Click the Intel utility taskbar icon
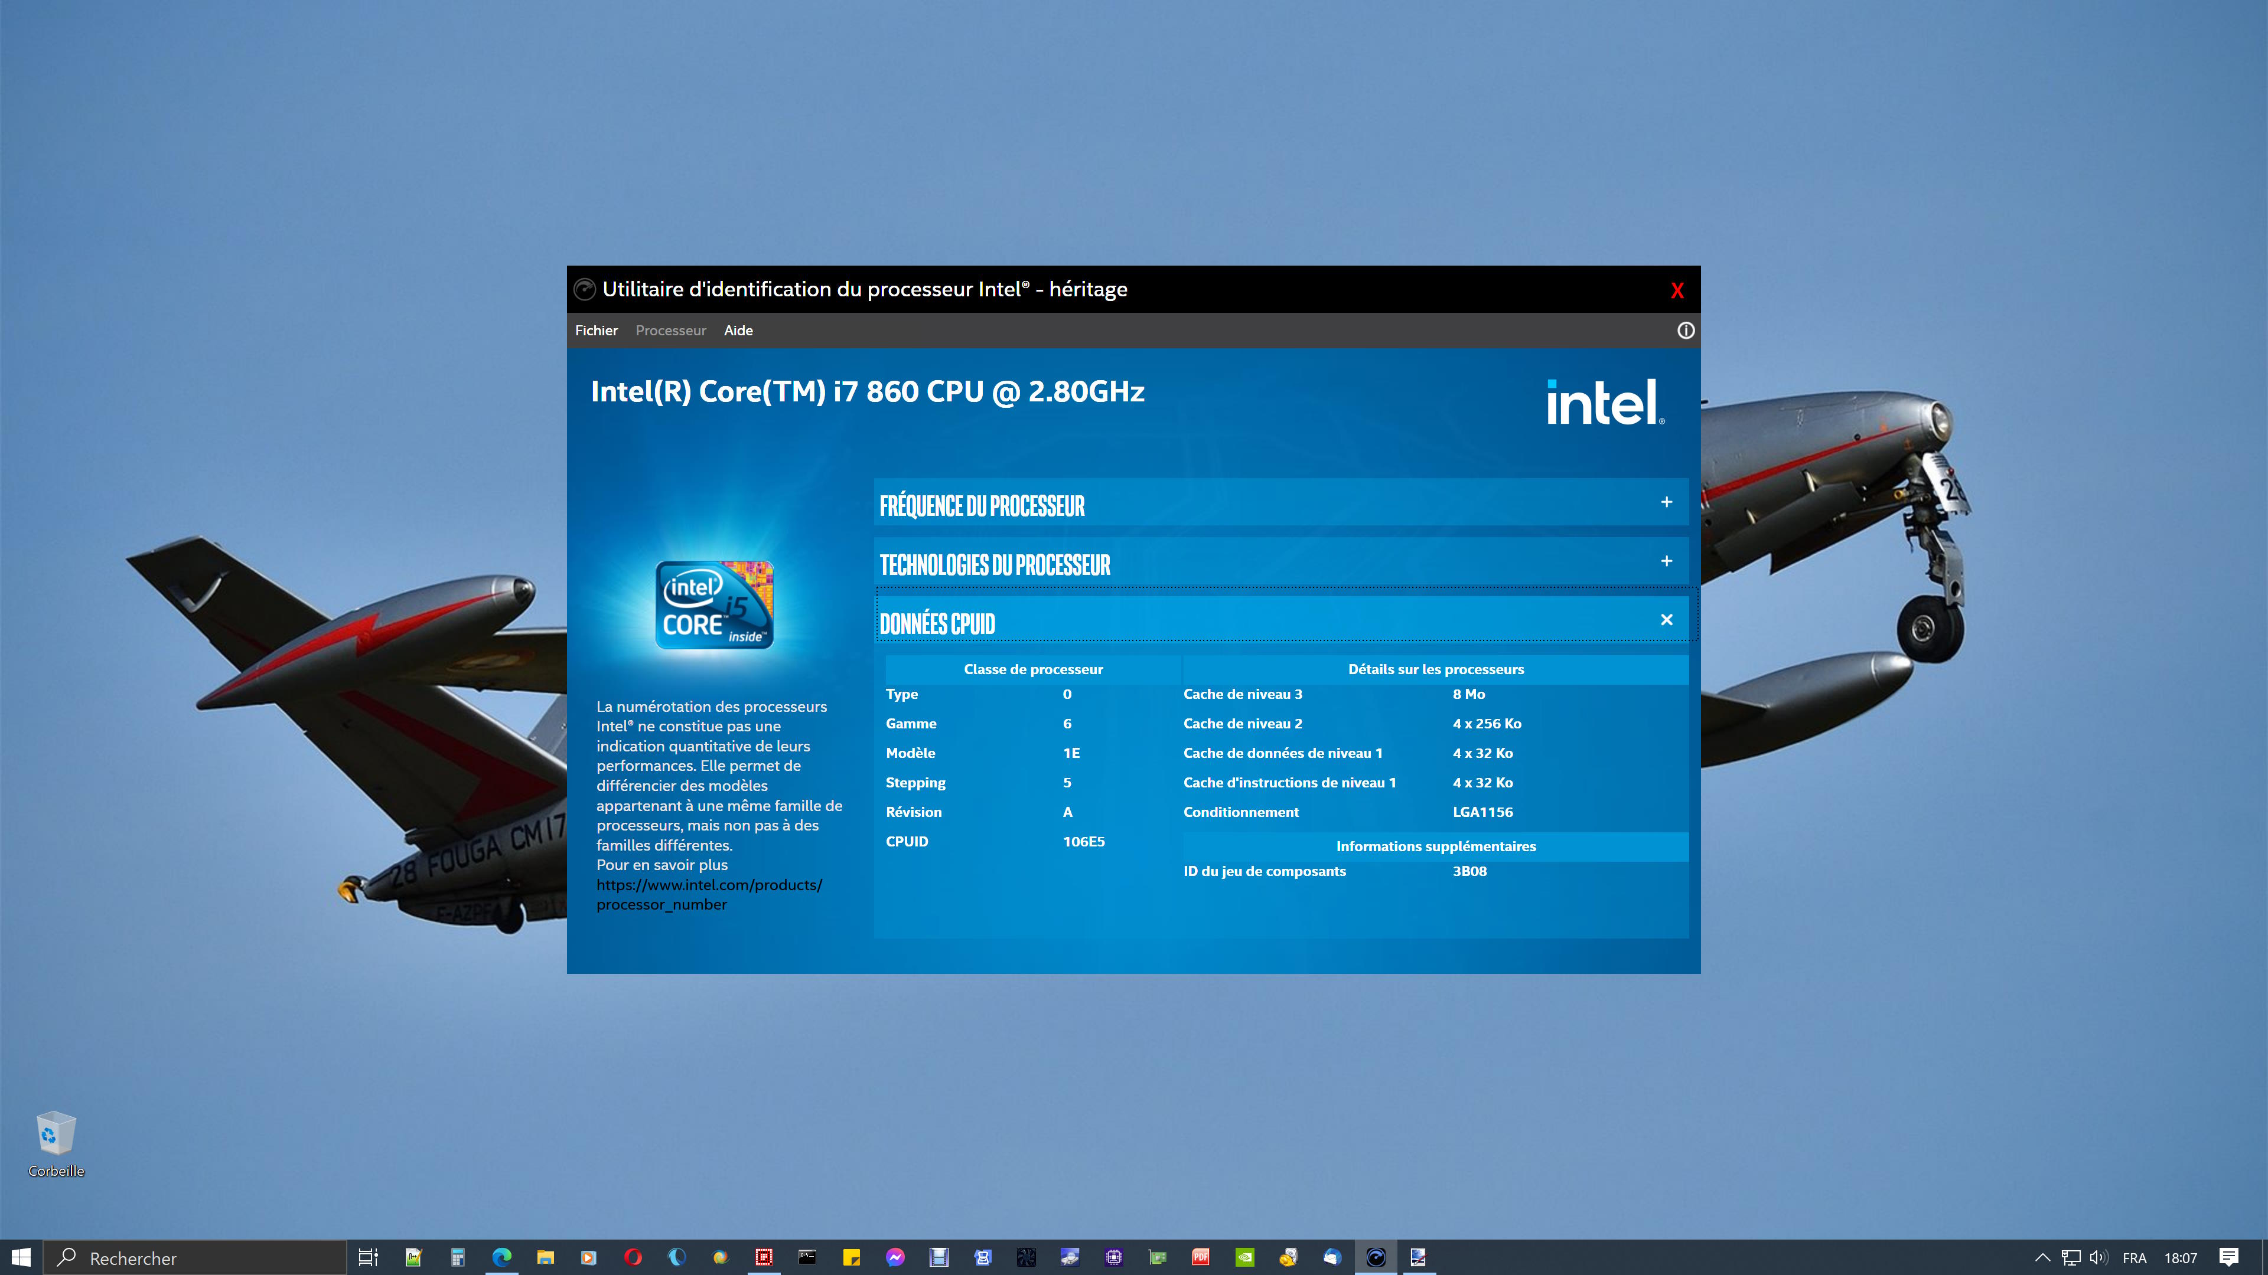 pyautogui.click(x=1376, y=1257)
